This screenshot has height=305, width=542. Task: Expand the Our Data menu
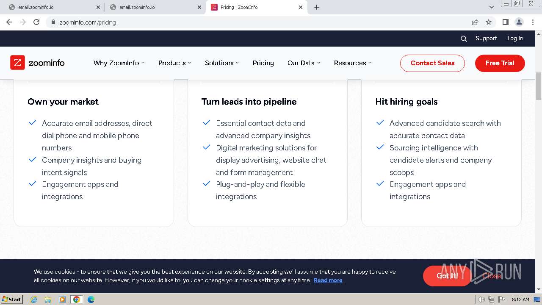(x=304, y=63)
